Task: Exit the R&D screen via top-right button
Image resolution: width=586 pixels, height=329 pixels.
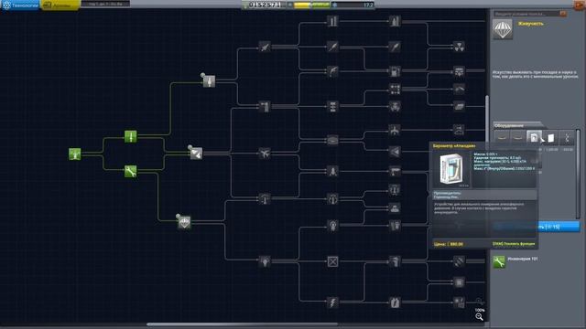Action: pyautogui.click(x=580, y=4)
